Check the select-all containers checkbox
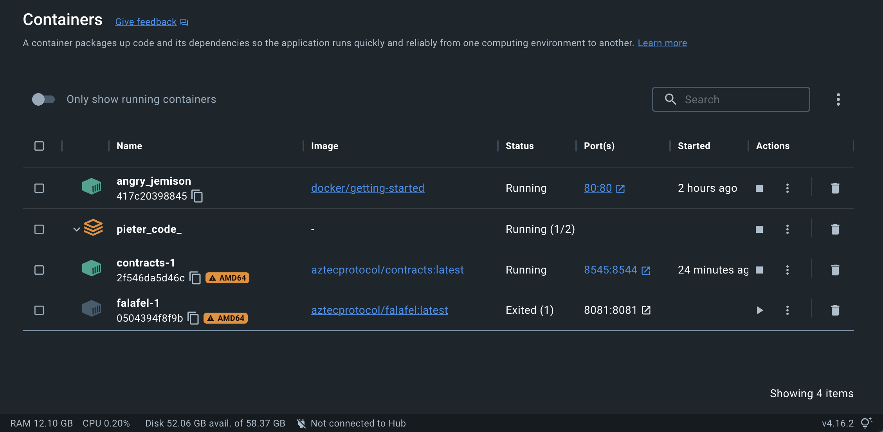Viewport: 883px width, 432px height. pyautogui.click(x=39, y=146)
